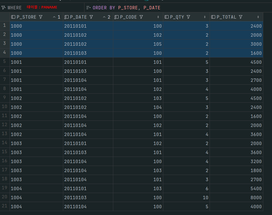Toggle ascending sort arrow on P_STORE
This screenshot has width=272, height=215.
54,17
